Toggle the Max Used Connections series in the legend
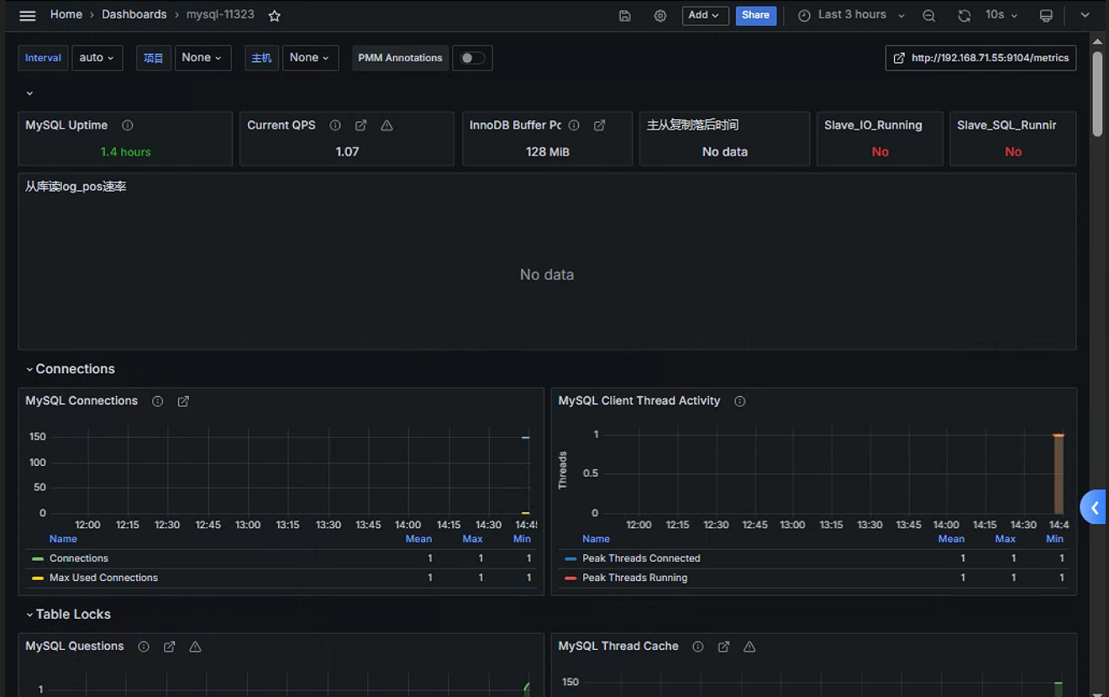Image resolution: width=1109 pixels, height=697 pixels. tap(103, 578)
